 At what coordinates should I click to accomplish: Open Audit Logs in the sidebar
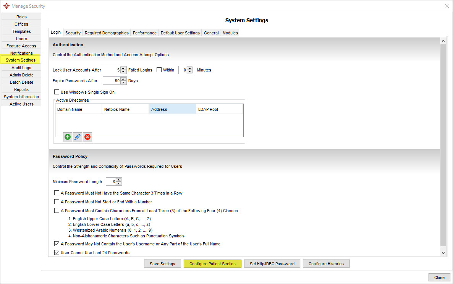coord(21,68)
